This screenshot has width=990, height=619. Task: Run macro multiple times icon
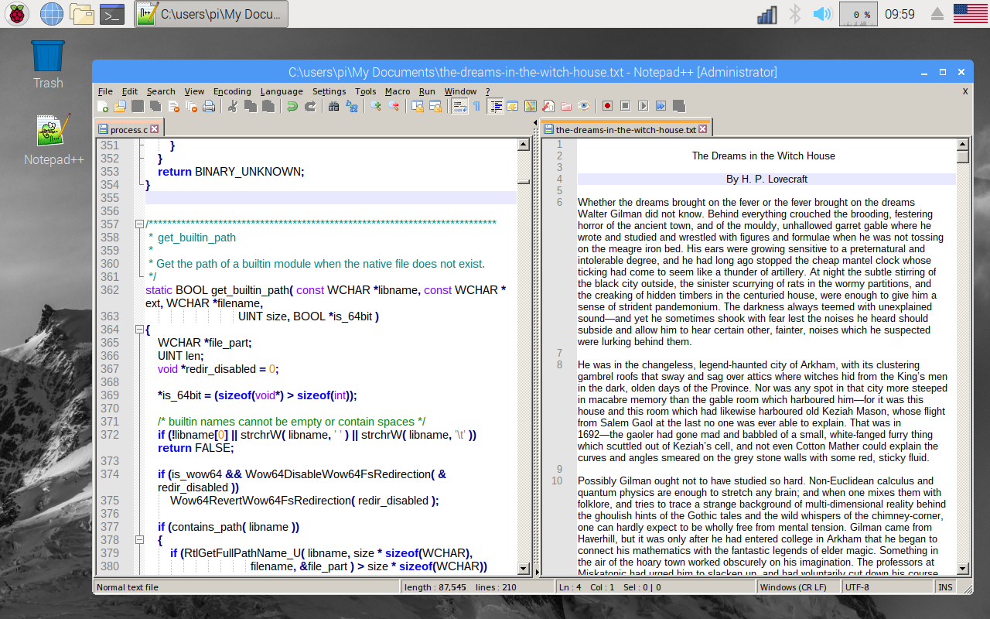pyautogui.click(x=661, y=106)
